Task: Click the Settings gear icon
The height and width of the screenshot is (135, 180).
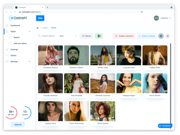Action: click(x=7, y=61)
